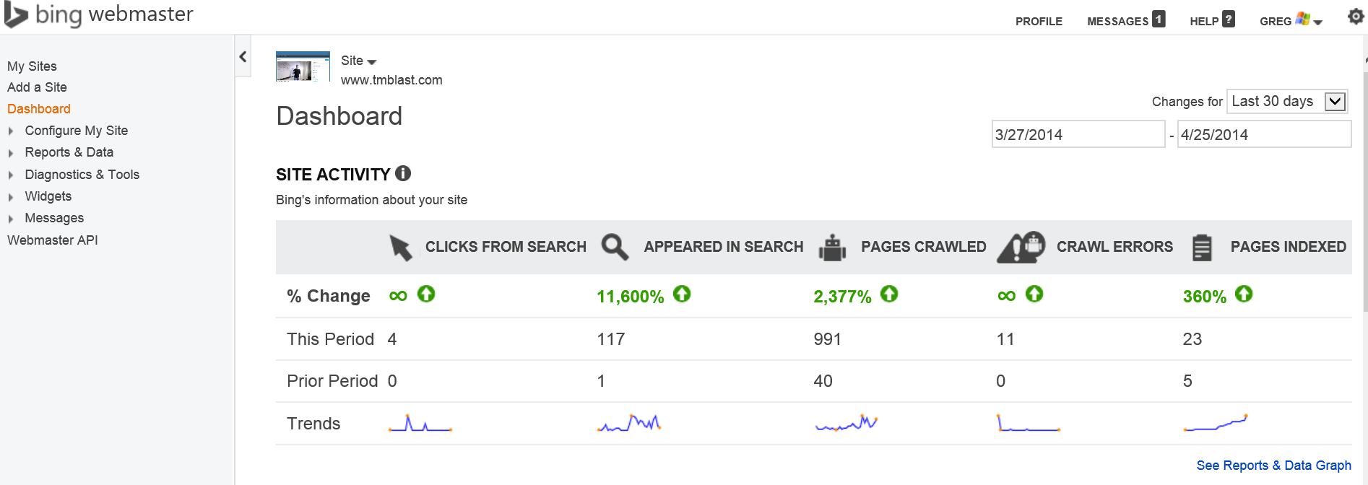Open Messages in the top menu
Viewport: 1368px width, 485px height.
[1117, 22]
